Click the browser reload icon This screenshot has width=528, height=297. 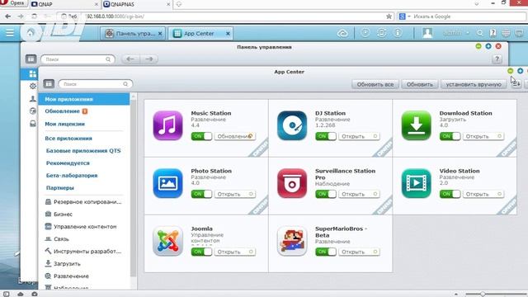(34, 16)
